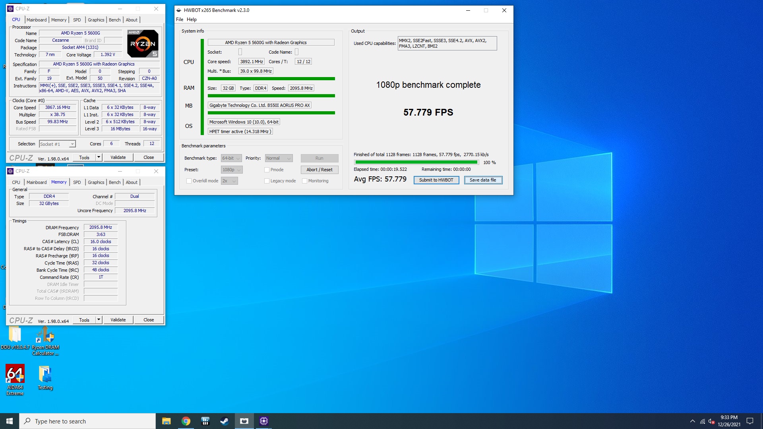The width and height of the screenshot is (763, 429).
Task: Switch to CPU-Z taskbar icon
Action: [x=264, y=421]
